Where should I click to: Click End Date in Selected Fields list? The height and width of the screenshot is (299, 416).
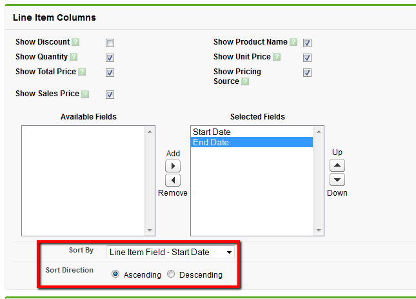(x=211, y=142)
